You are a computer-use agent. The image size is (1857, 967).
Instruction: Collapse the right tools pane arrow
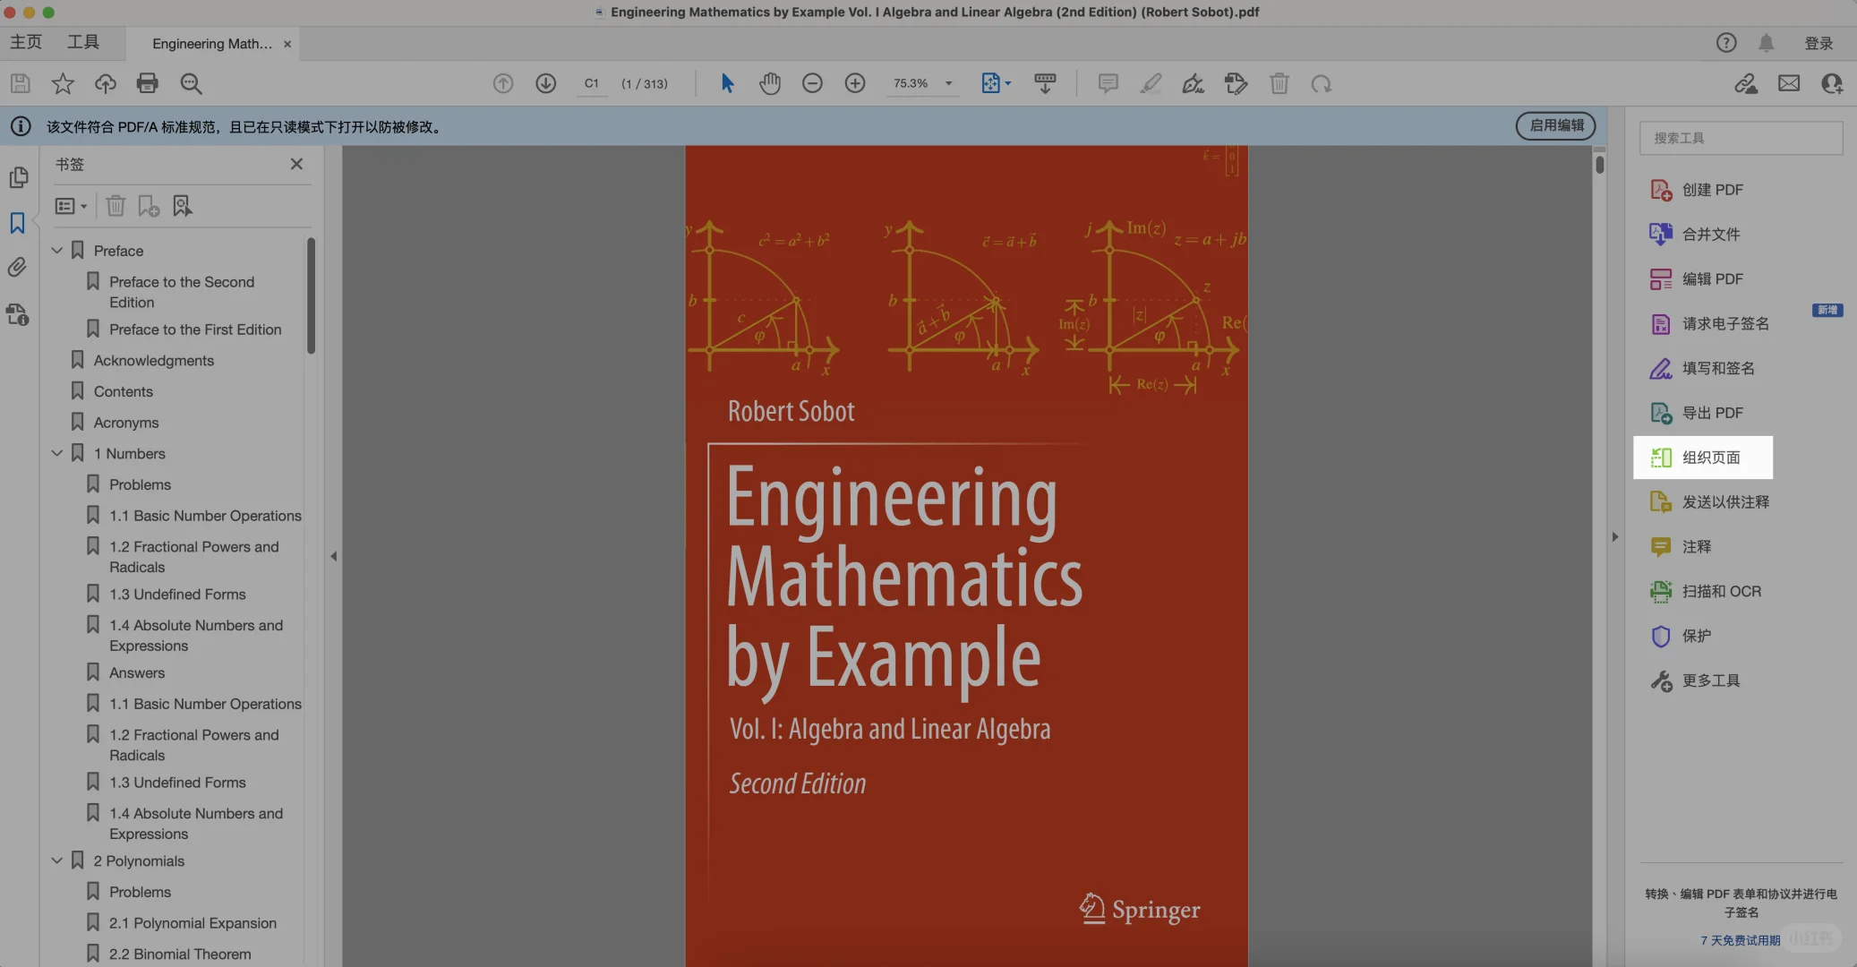(1615, 536)
